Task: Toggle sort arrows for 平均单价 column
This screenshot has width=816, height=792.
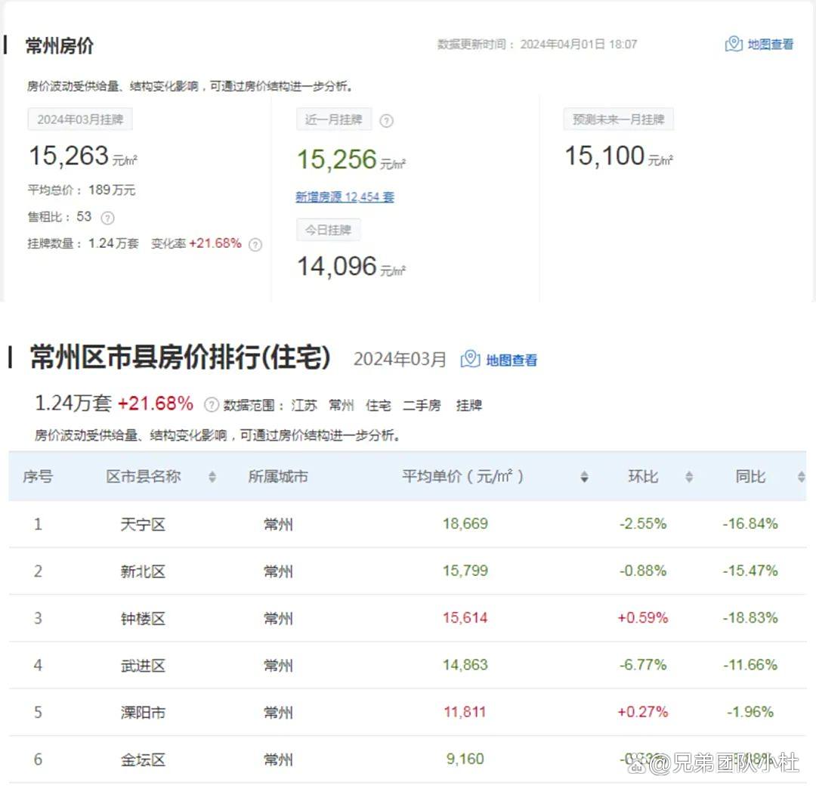Action: pyautogui.click(x=584, y=477)
